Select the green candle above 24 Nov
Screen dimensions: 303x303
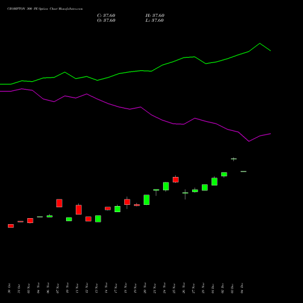(166, 186)
